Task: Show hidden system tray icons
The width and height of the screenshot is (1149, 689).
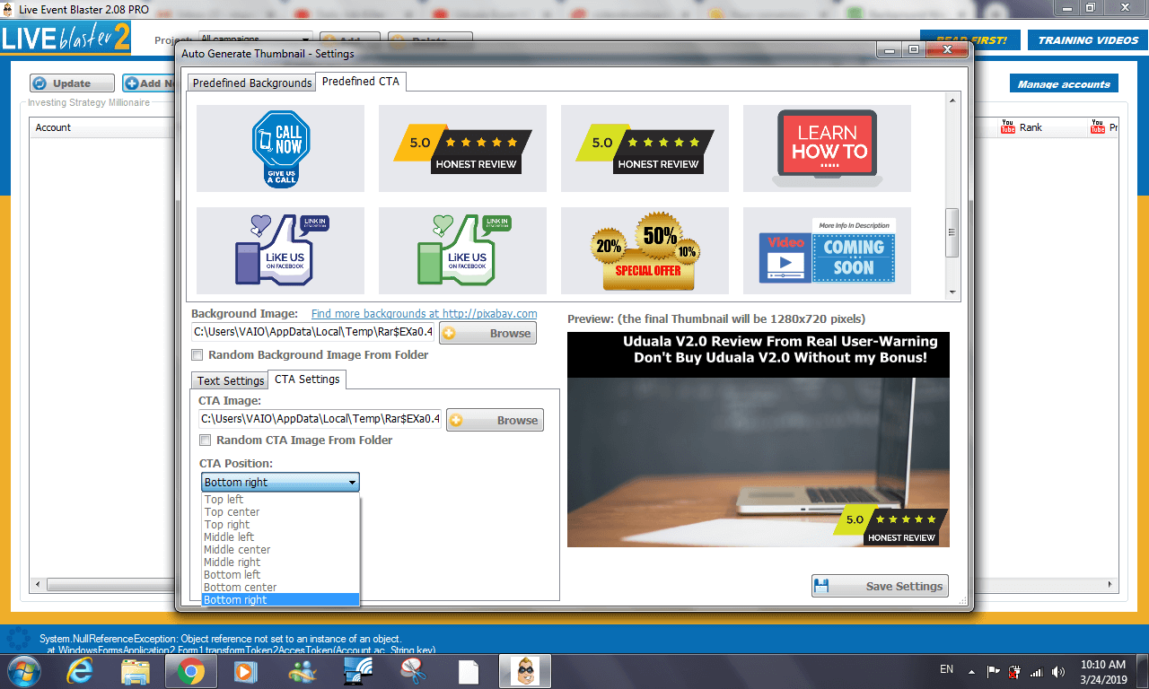Action: pos(971,671)
